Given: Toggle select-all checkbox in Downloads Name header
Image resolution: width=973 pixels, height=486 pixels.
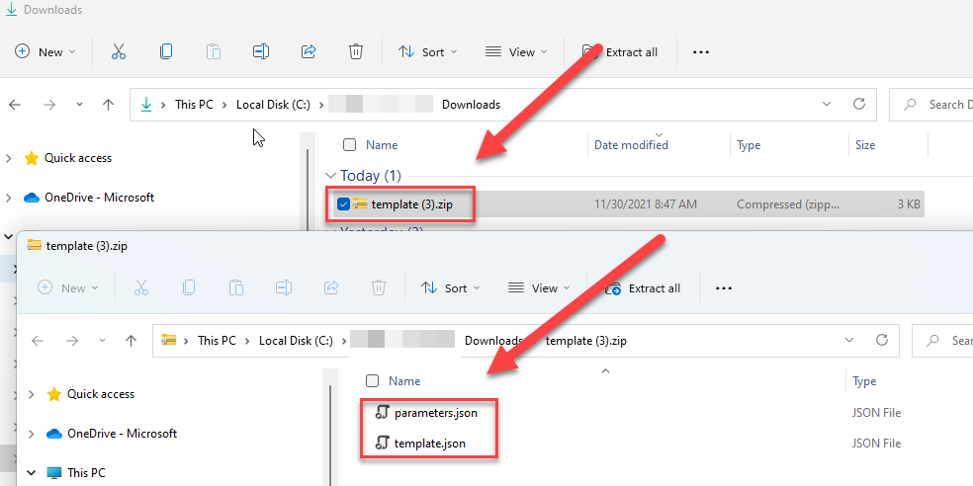Looking at the screenshot, I should 349,145.
